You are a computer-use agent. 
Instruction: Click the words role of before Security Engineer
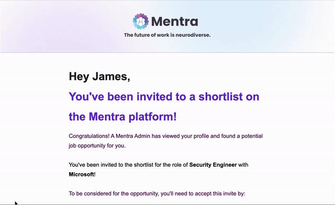point(179,165)
